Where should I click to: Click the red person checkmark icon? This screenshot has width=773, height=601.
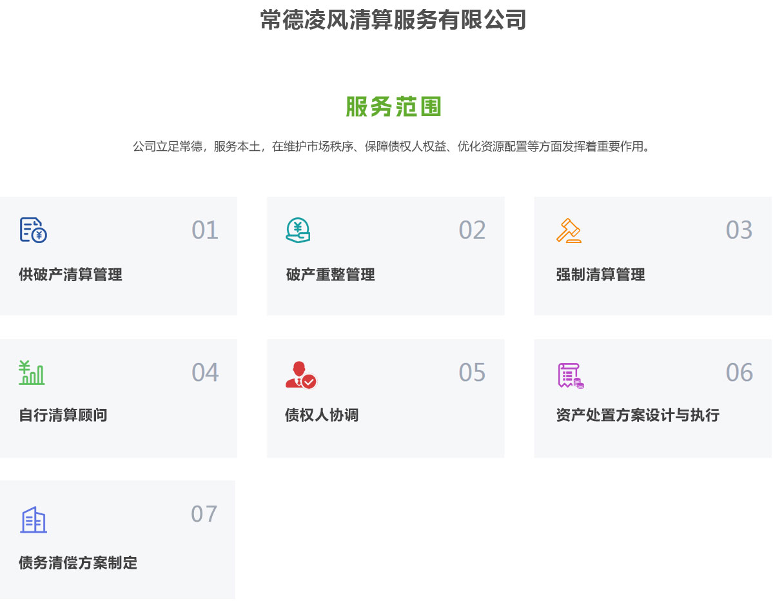300,375
